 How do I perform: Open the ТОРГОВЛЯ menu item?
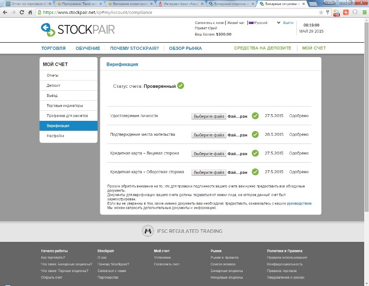(53, 48)
